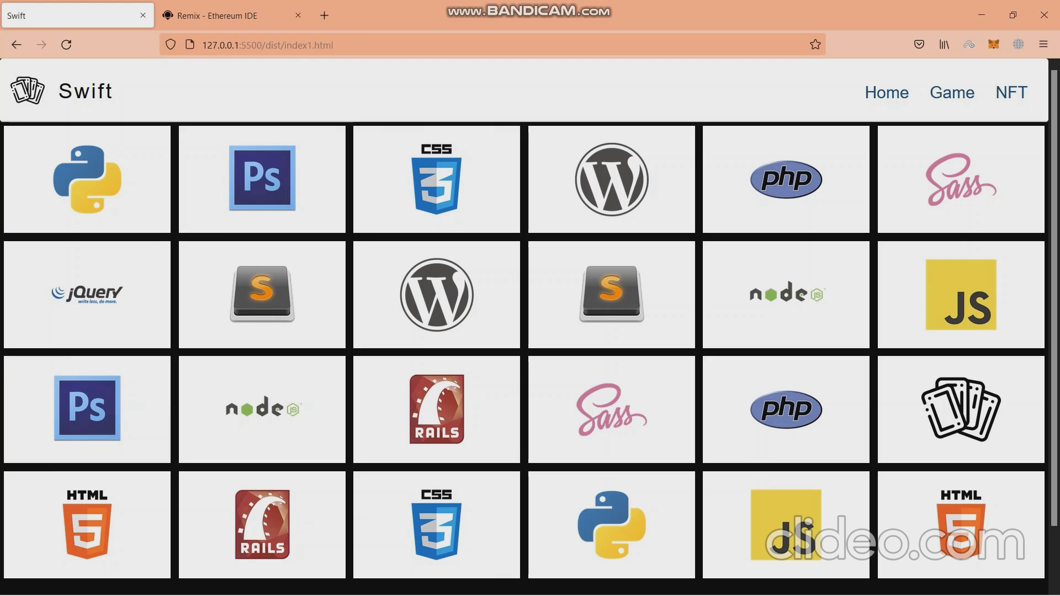The image size is (1060, 596).
Task: Flip the yellow JS card in the bottom row
Action: click(786, 525)
